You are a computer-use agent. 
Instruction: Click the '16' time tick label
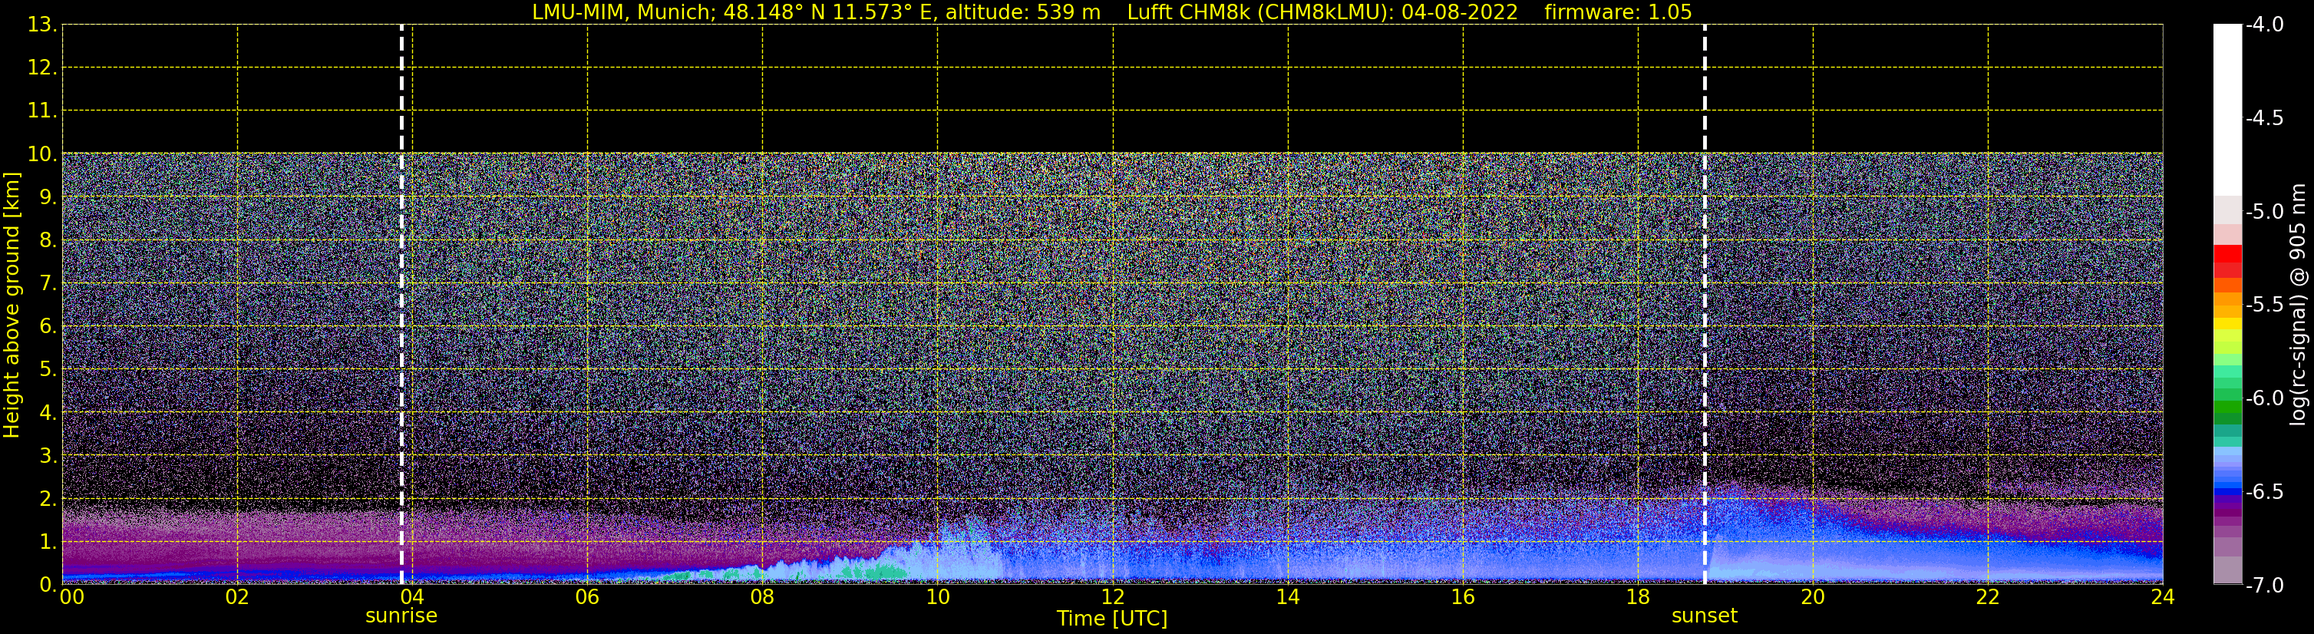(1464, 597)
